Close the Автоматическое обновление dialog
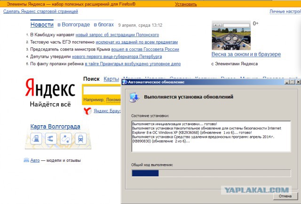 click(298, 82)
